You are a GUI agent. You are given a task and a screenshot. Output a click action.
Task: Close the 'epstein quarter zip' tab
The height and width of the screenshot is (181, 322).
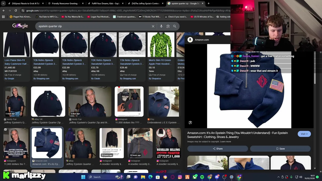point(203,4)
